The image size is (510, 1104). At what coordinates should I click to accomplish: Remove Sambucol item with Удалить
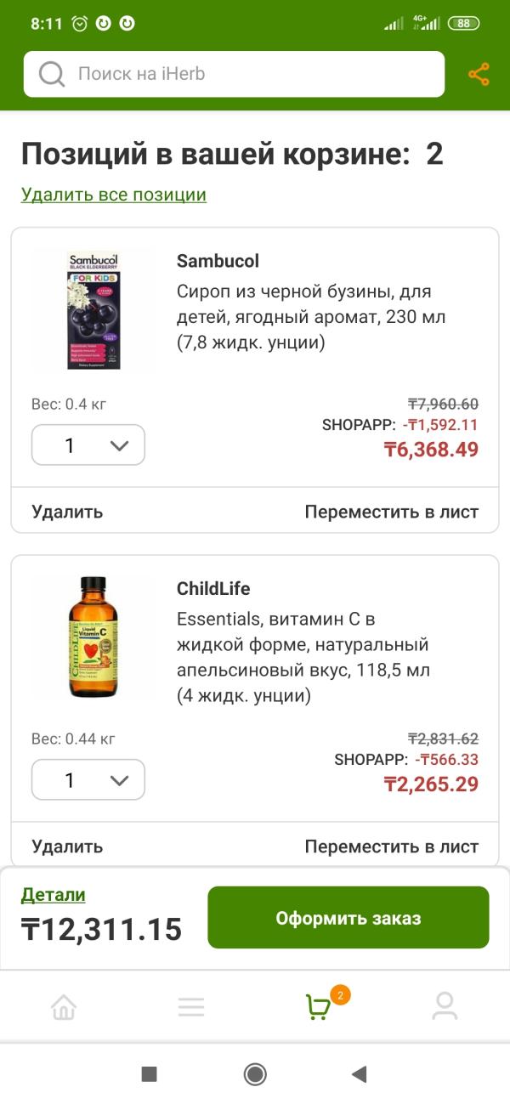tap(67, 512)
